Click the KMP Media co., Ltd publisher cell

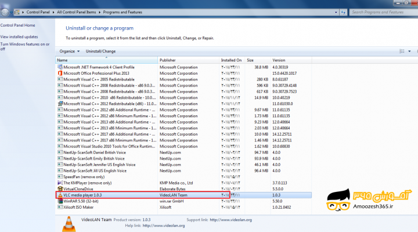(x=176, y=183)
